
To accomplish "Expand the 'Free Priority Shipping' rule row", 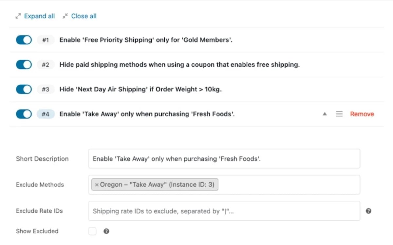I will tap(145, 40).
